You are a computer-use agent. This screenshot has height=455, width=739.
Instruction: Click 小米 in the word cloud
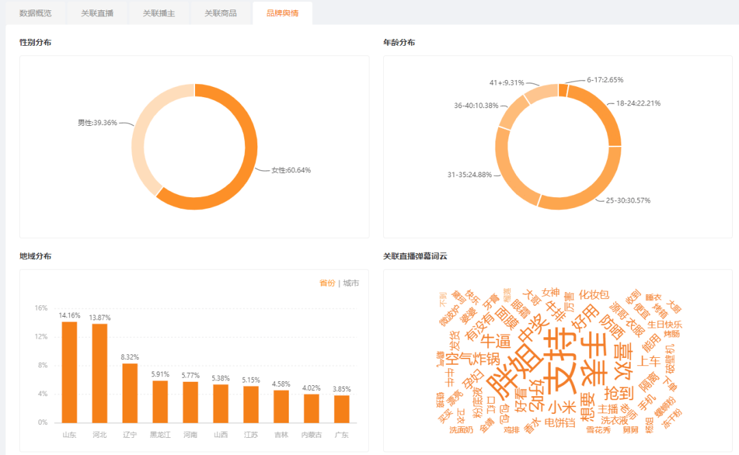click(557, 406)
